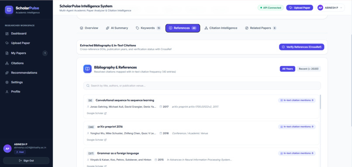Click the search references input field
Image resolution: width=352 pixels, height=167 pixels.
click(x=202, y=85)
